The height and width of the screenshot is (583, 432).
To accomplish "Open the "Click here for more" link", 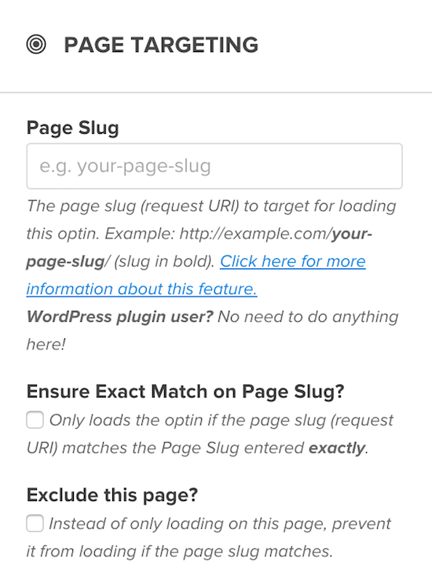I will pyautogui.click(x=293, y=261).
